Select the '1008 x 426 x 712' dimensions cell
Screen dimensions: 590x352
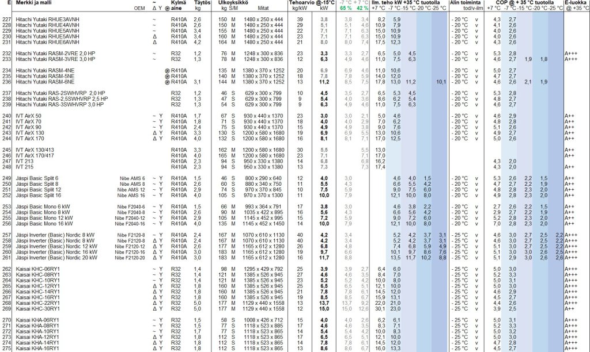point(263,320)
